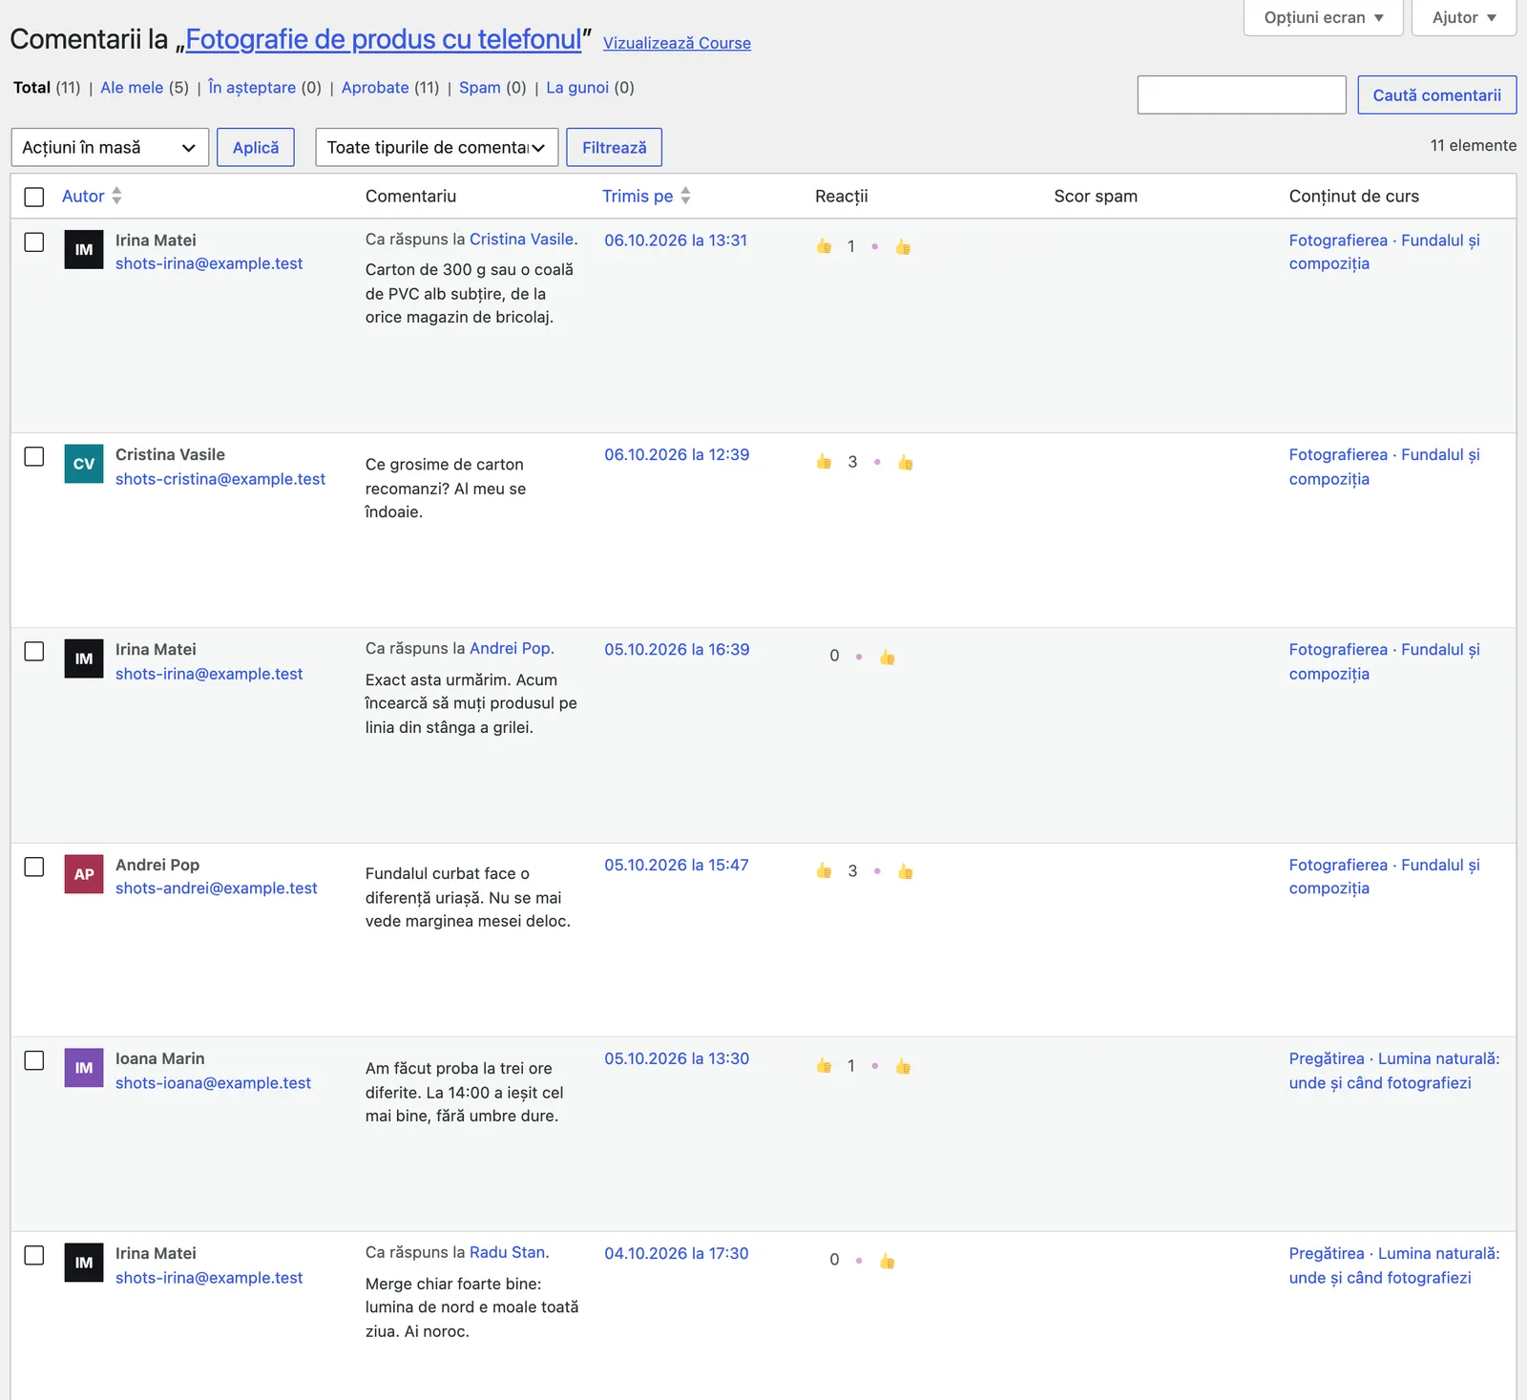This screenshot has width=1527, height=1400.
Task: Switch to the Ale mele comments filter
Action: tap(132, 88)
